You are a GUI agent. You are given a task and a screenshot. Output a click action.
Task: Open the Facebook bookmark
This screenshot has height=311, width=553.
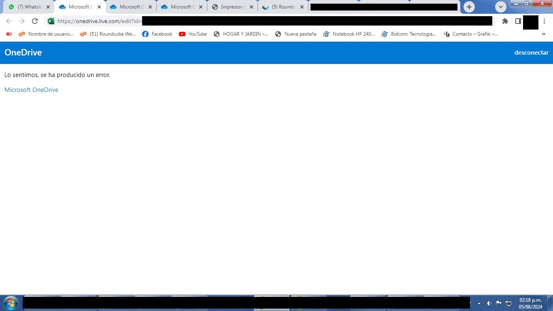pos(157,34)
